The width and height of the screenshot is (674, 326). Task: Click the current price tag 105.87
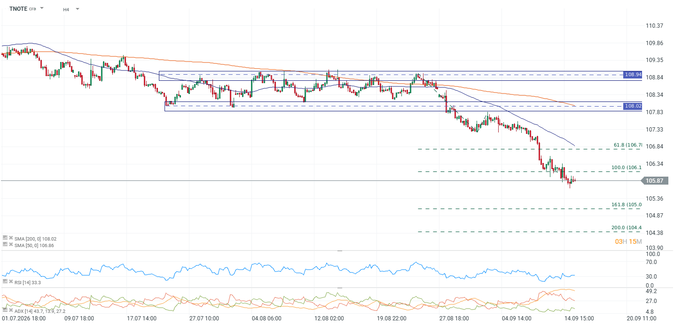(x=654, y=181)
